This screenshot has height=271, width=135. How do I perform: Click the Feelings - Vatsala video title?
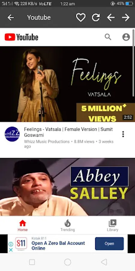pos(68,132)
